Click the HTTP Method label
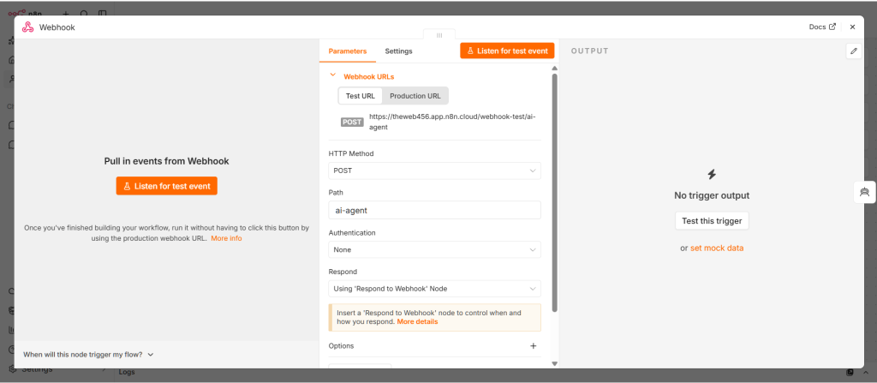Viewport: 877px width, 383px height. 350,153
